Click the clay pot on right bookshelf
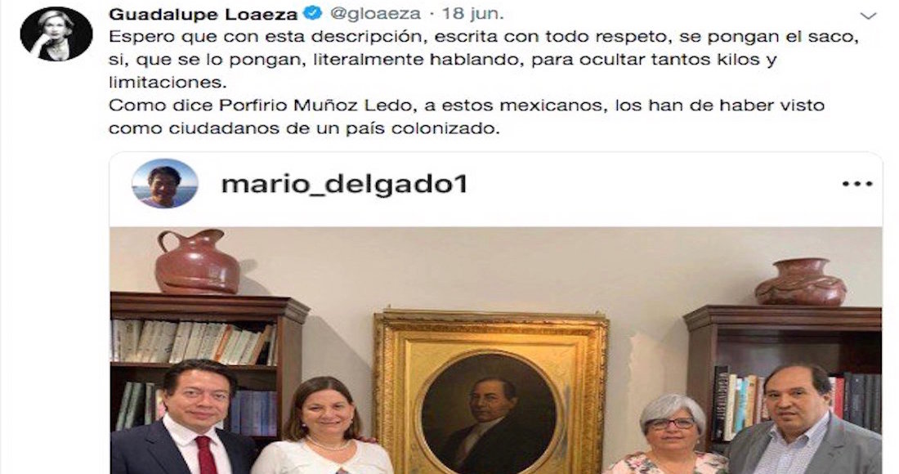Viewport: 899px width, 474px height. (x=800, y=282)
